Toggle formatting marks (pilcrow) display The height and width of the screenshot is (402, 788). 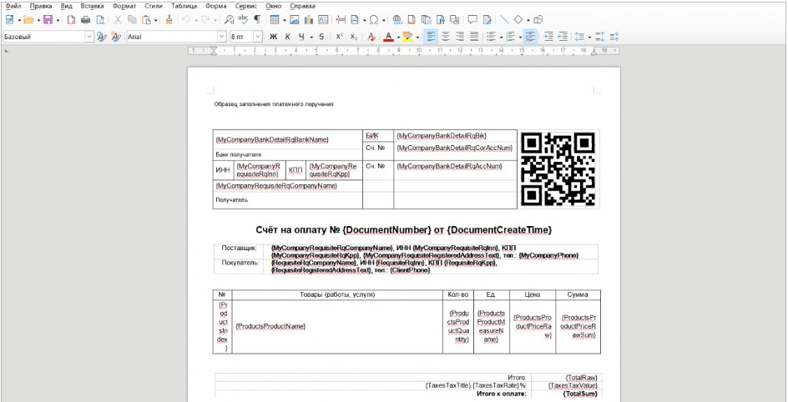point(258,19)
